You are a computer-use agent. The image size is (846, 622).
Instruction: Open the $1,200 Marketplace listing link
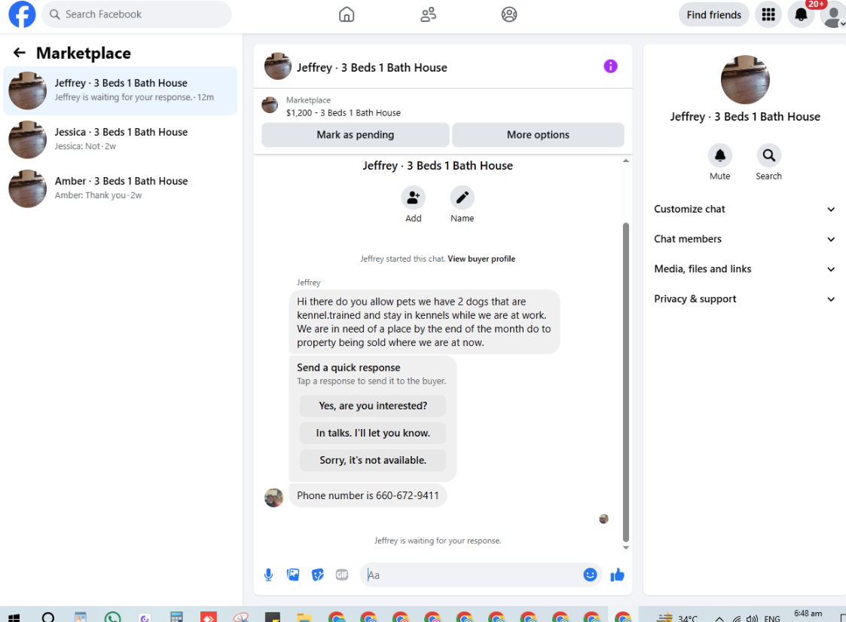tap(344, 113)
